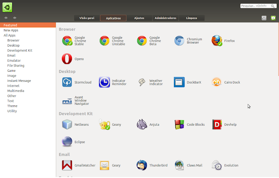Choose the Claws Mail icon
Image resolution: width=279 pixels, height=178 pixels.
tap(179, 165)
